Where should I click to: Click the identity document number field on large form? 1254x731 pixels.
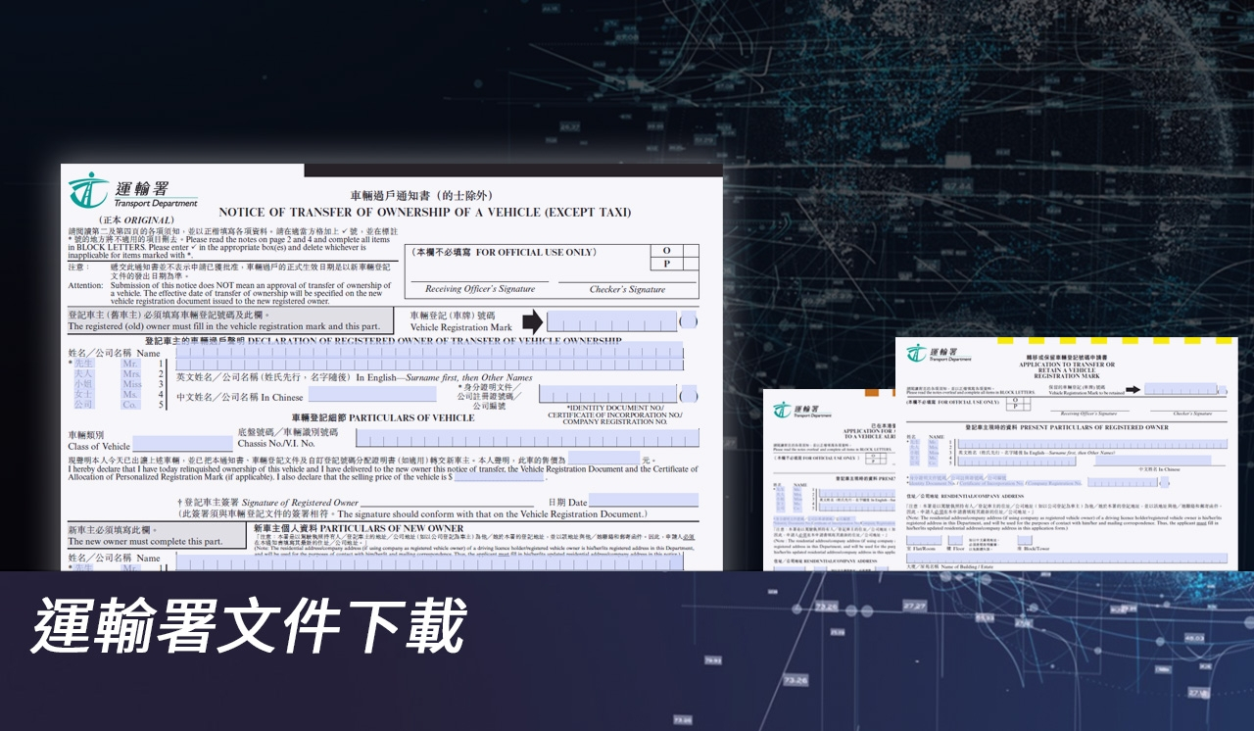tap(608, 394)
